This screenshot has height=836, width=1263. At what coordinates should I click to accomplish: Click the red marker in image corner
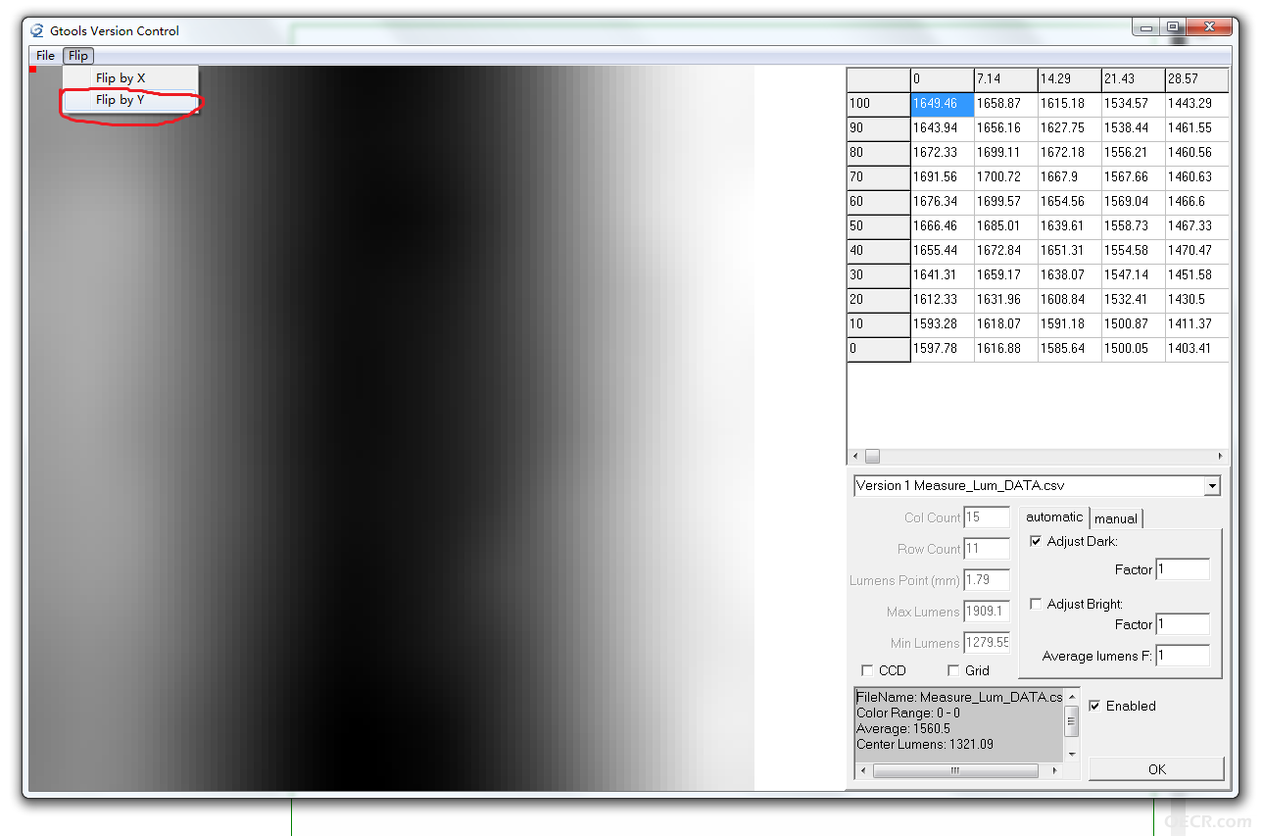(32, 69)
